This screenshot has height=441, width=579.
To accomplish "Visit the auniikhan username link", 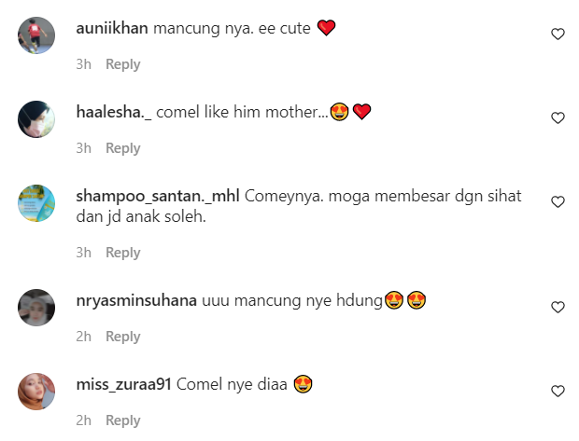I will (x=112, y=28).
